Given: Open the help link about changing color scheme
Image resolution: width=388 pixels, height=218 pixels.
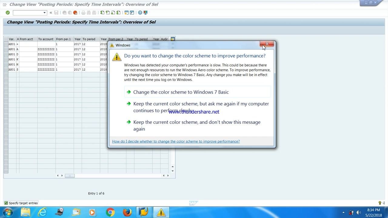Looking at the screenshot, I should pos(176,141).
